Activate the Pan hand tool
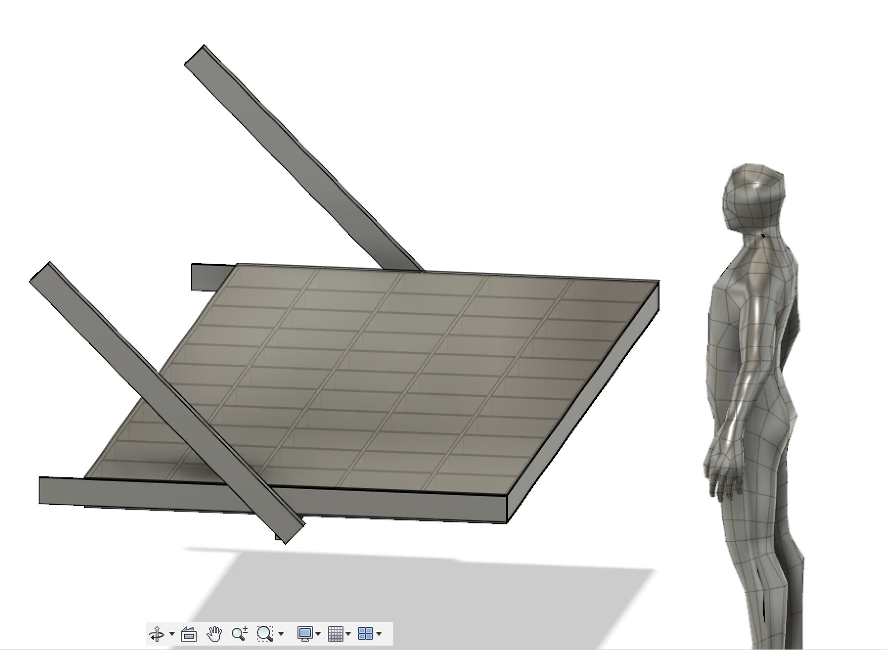Image resolution: width=887 pixels, height=650 pixels. [x=214, y=634]
